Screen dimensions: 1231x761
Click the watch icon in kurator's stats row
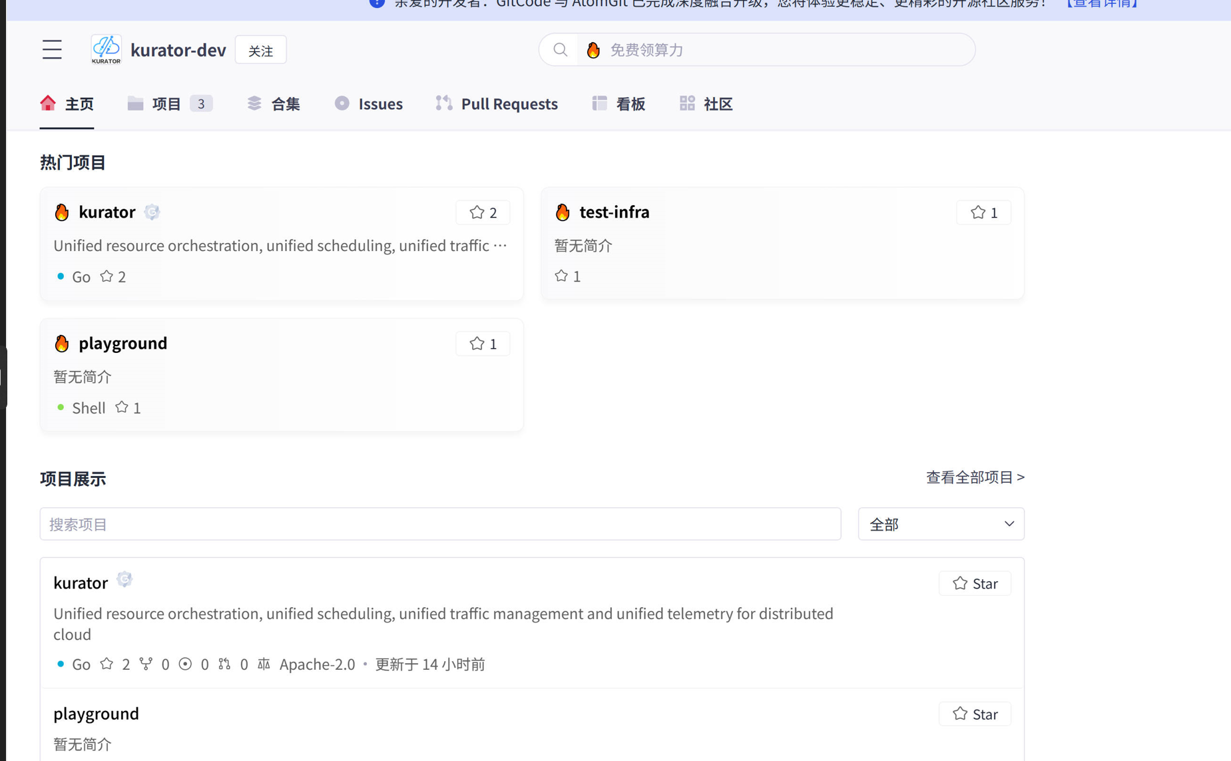pyautogui.click(x=186, y=664)
